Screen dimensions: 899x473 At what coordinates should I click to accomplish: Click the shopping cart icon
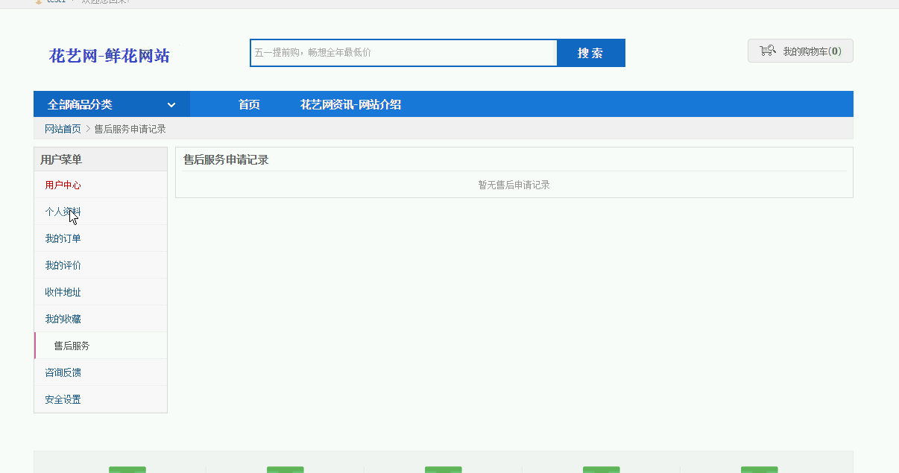[767, 51]
